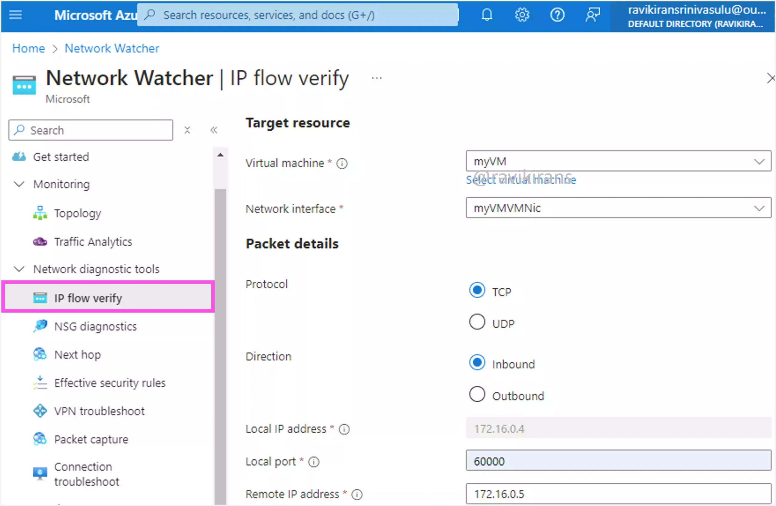Click the disabled Local IP address field
The image size is (776, 506).
(618, 428)
